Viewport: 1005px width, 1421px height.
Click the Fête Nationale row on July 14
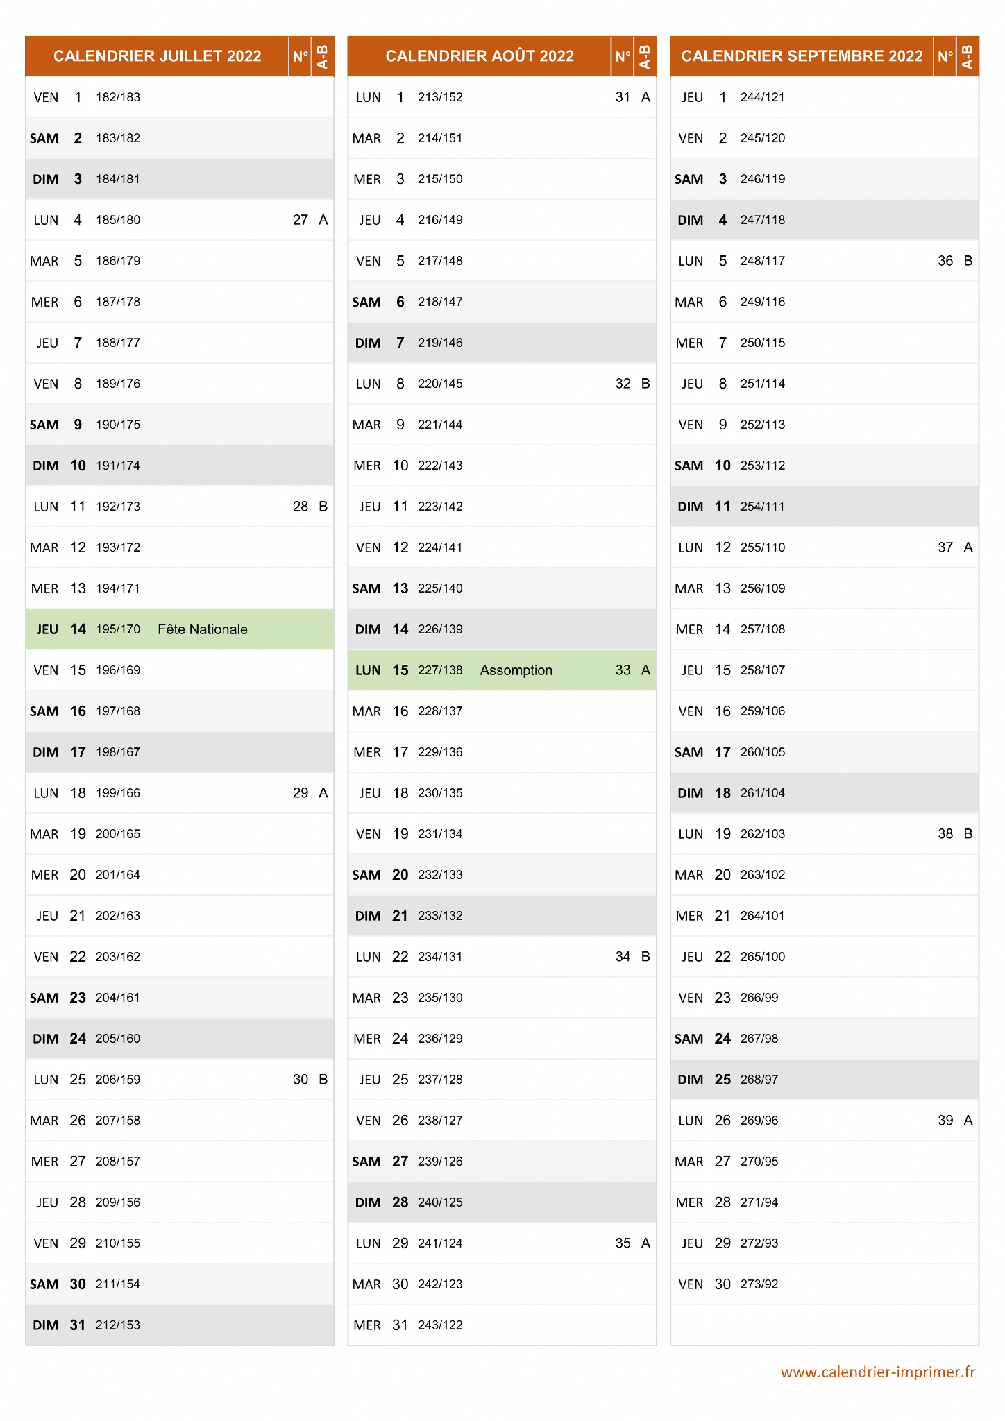click(180, 629)
